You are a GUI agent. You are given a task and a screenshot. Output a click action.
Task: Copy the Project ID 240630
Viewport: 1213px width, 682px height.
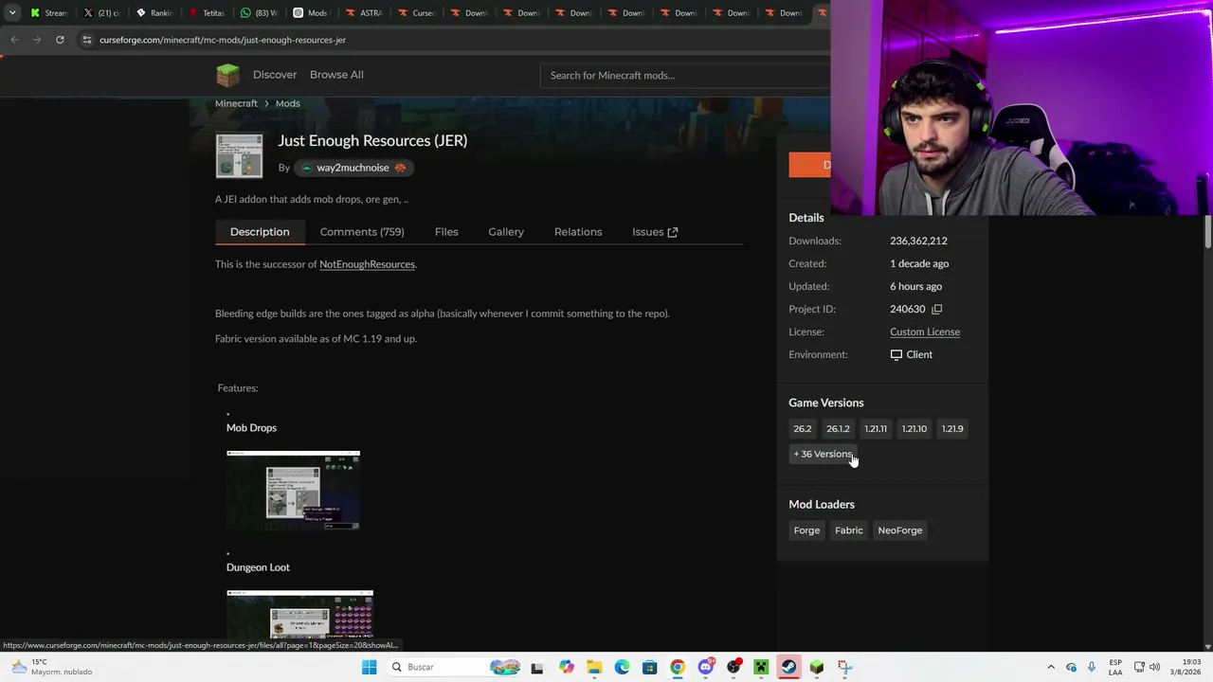[x=936, y=309]
